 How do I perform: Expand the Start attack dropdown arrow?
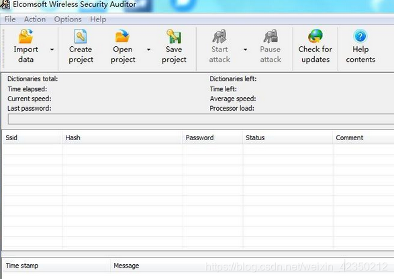tap(245, 50)
